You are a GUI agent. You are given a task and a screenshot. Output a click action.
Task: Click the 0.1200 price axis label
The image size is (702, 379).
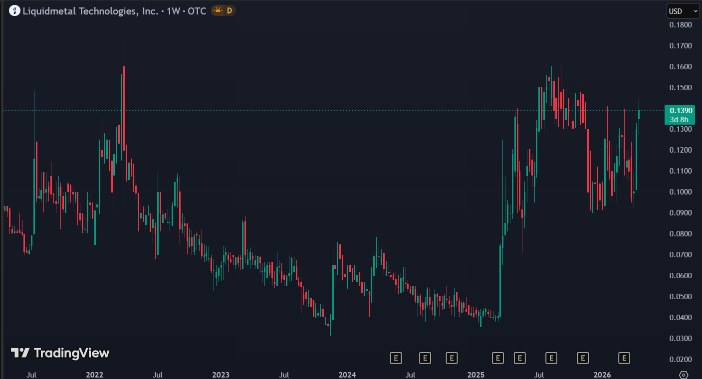(x=681, y=150)
